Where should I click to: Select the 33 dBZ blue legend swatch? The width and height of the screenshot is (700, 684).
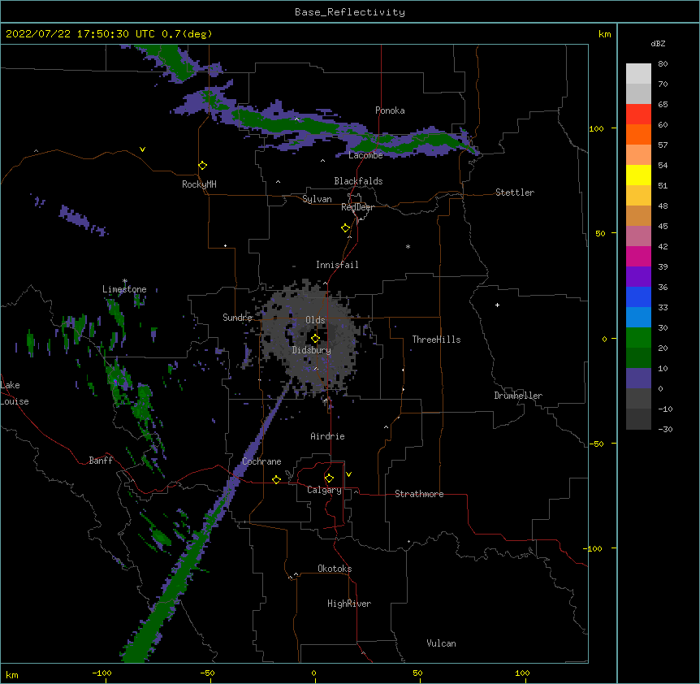point(638,297)
